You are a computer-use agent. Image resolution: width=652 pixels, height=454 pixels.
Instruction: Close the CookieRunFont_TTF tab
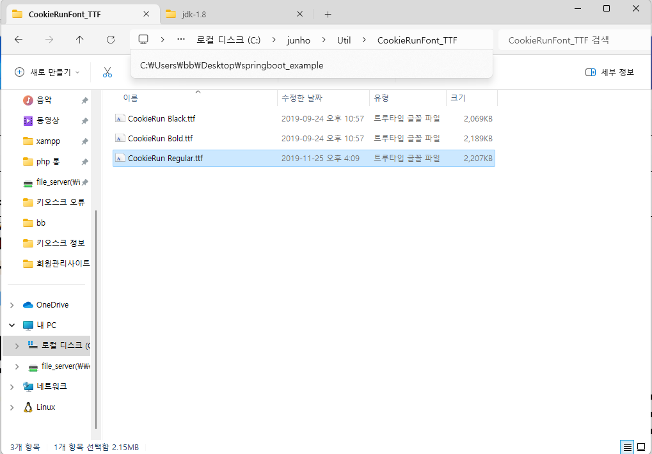[x=146, y=14]
